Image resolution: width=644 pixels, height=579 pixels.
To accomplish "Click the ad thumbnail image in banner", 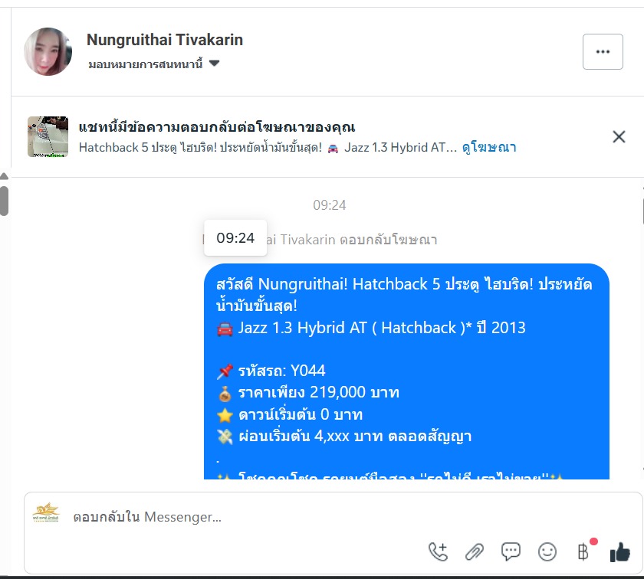I will pos(48,136).
